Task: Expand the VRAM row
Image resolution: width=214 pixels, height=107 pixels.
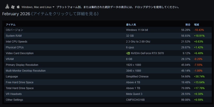Action: (x=10, y=59)
